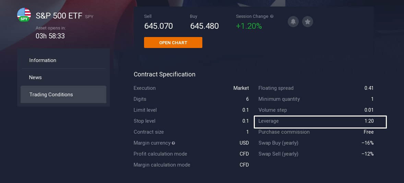Click the S&P 500 ETF title

(x=59, y=16)
